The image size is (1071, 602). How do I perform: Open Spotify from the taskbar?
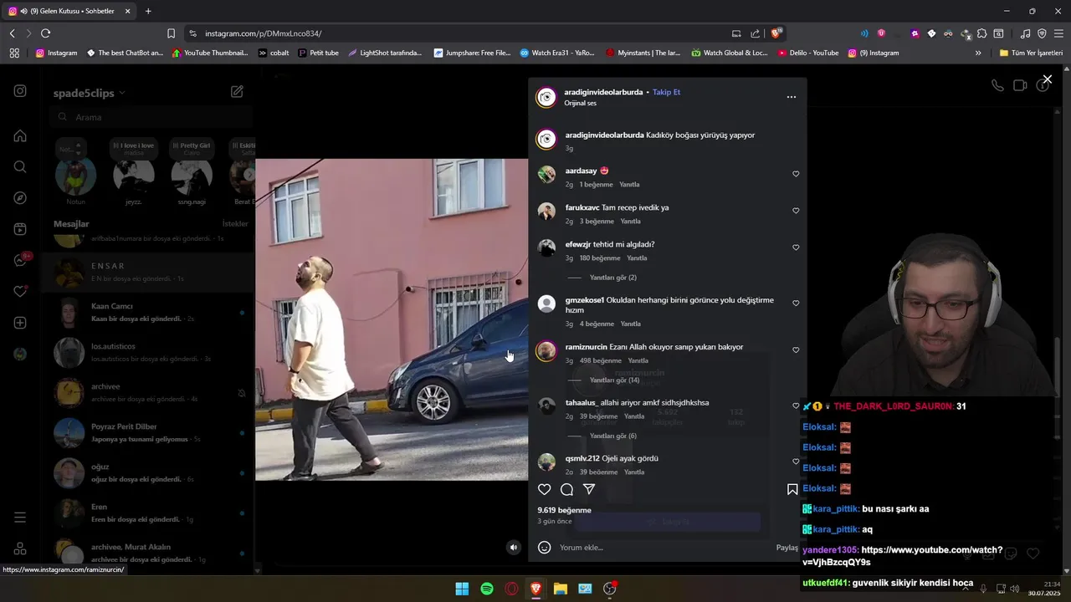[487, 589]
